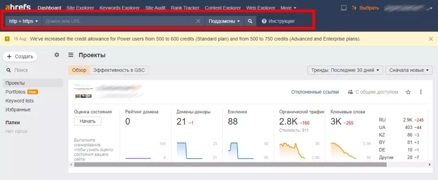Click the Создать button
The width and height of the screenshot is (438, 180).
pyautogui.click(x=20, y=57)
